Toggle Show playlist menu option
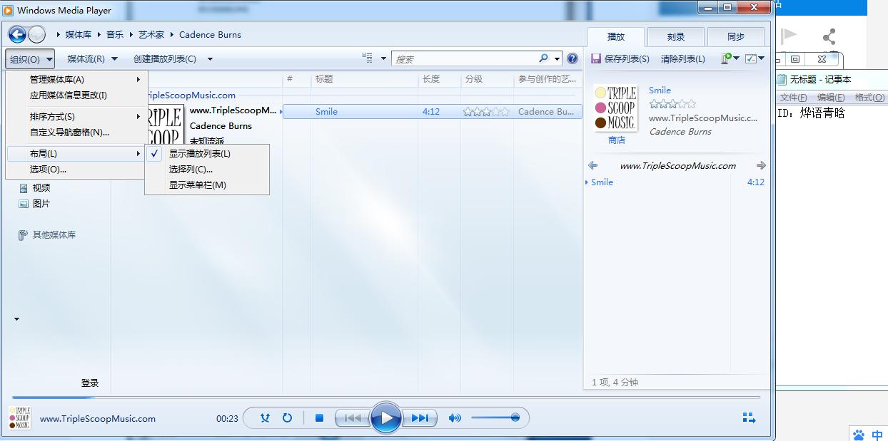The height and width of the screenshot is (441, 888). pyautogui.click(x=207, y=154)
